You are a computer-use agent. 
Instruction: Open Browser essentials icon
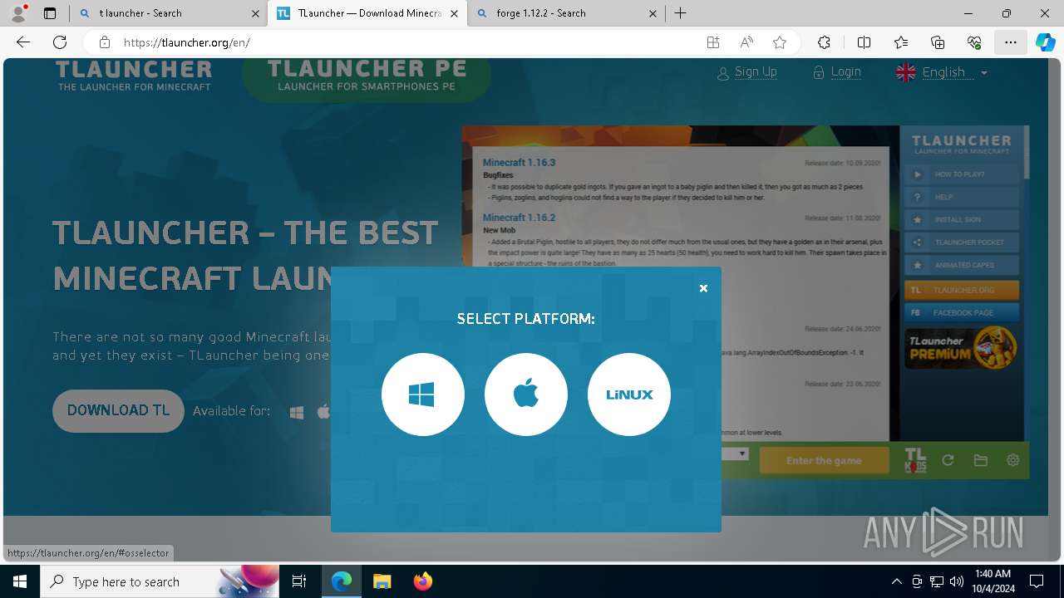click(974, 42)
